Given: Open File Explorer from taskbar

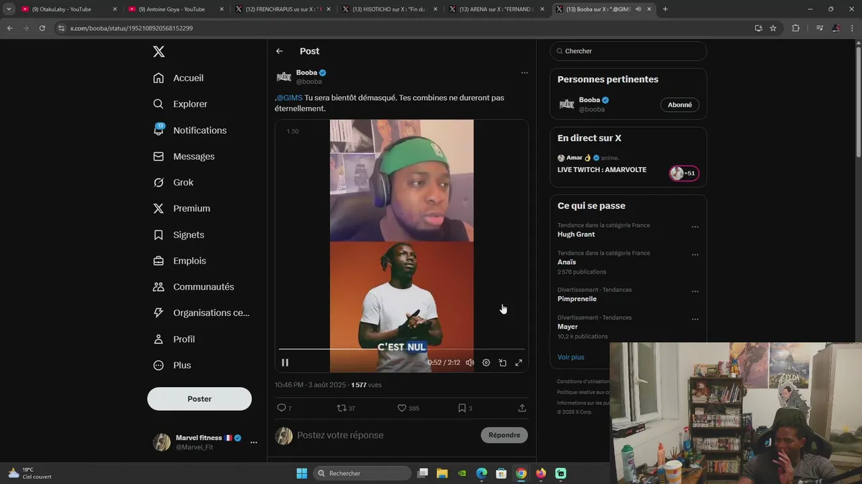Looking at the screenshot, I should point(442,473).
